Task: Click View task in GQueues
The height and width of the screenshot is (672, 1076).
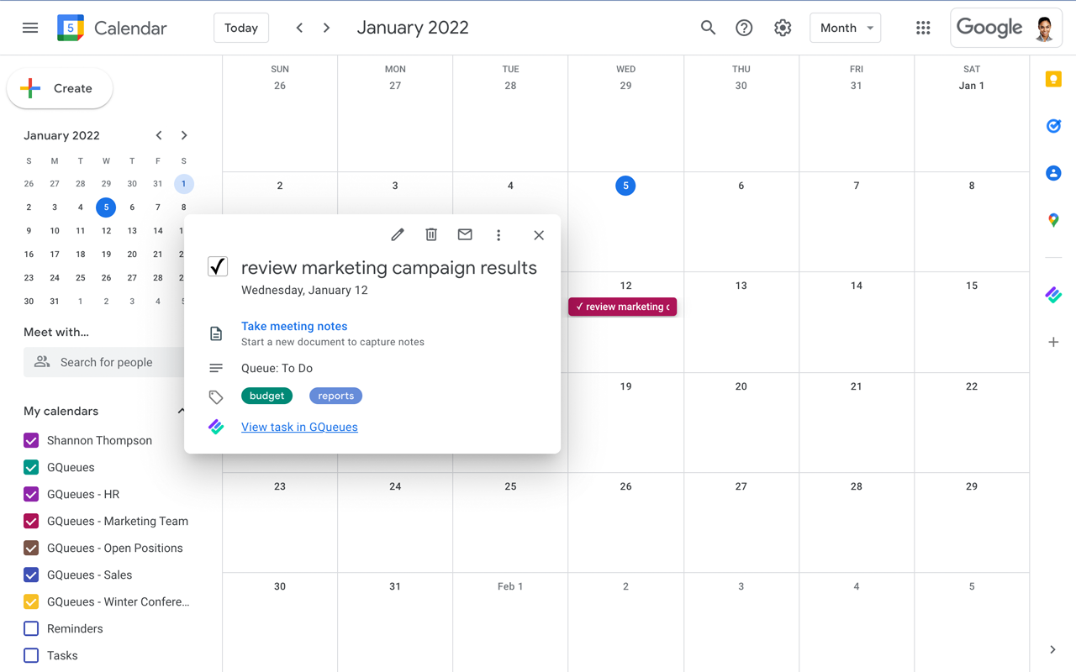Action: click(x=299, y=427)
